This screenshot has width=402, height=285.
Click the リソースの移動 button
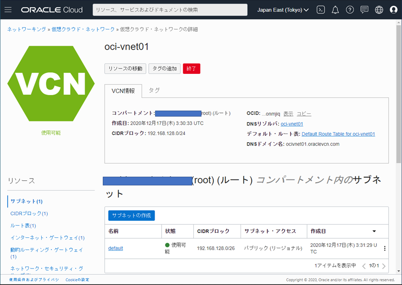pyautogui.click(x=125, y=69)
